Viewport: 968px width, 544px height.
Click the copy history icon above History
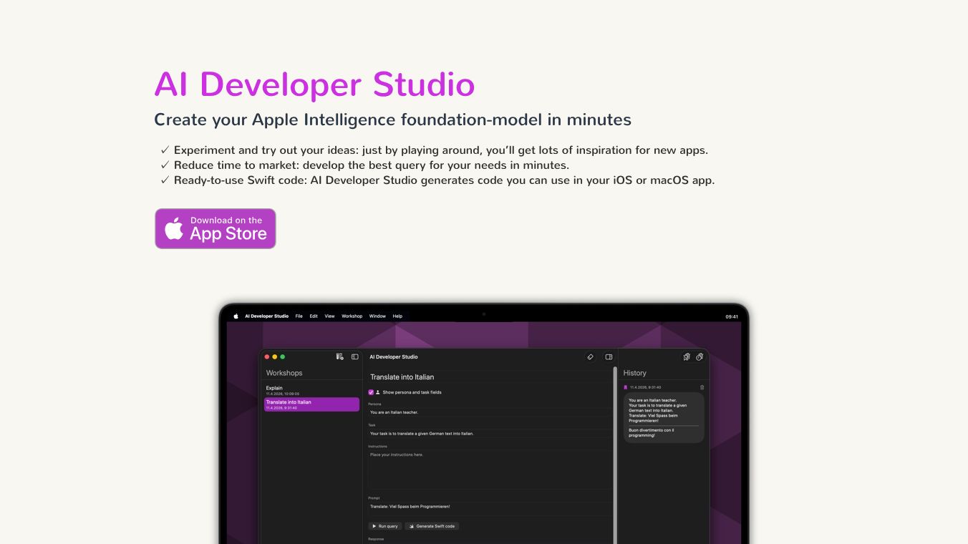tap(687, 356)
